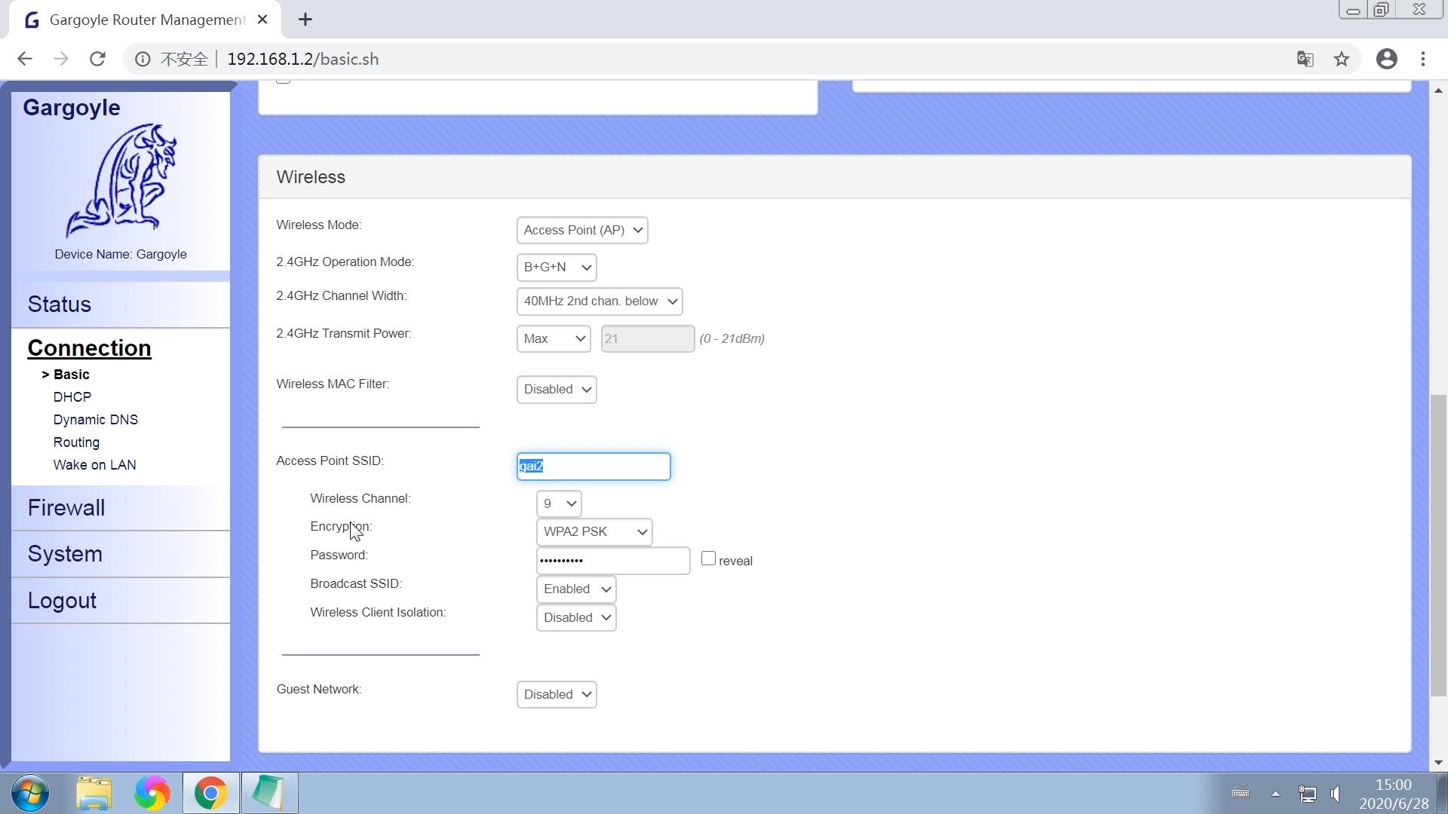Click the browser reload icon
This screenshot has width=1448, height=814.
pos(97,59)
